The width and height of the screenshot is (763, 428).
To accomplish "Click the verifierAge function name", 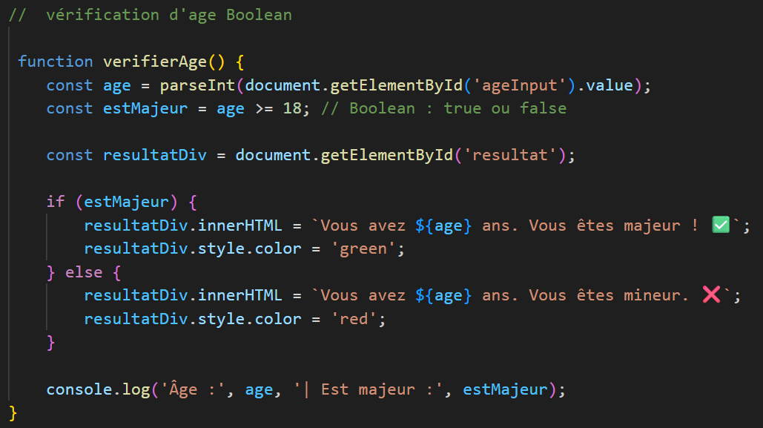I will 145,62.
